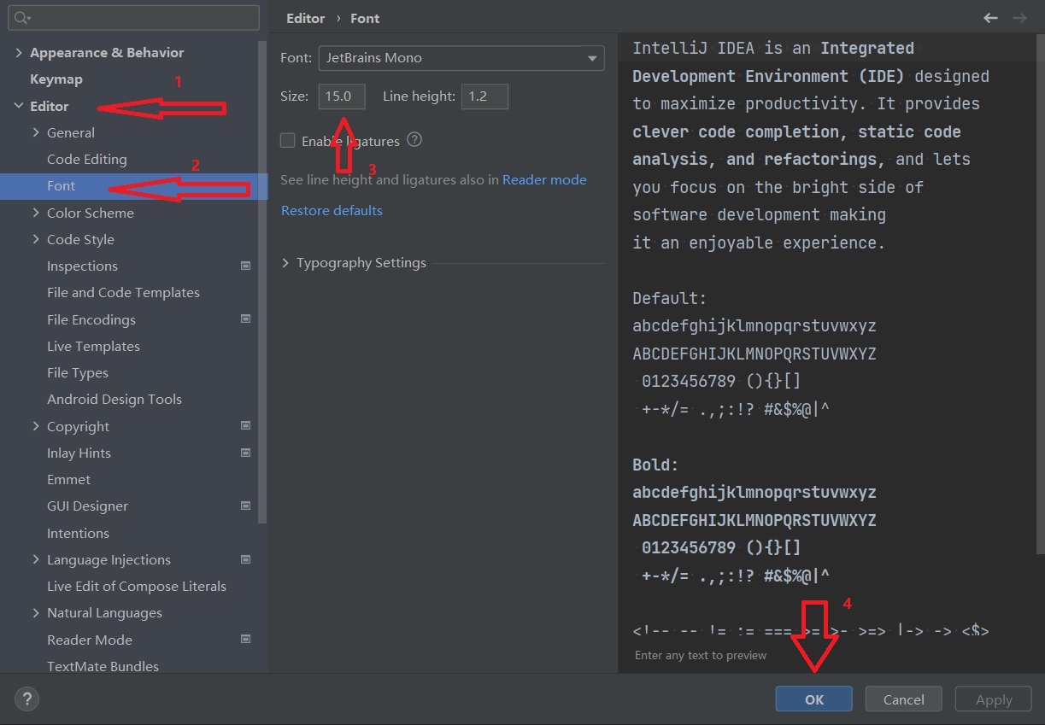This screenshot has width=1045, height=725.
Task: Enable the ligatures checkbox
Action: (x=288, y=141)
